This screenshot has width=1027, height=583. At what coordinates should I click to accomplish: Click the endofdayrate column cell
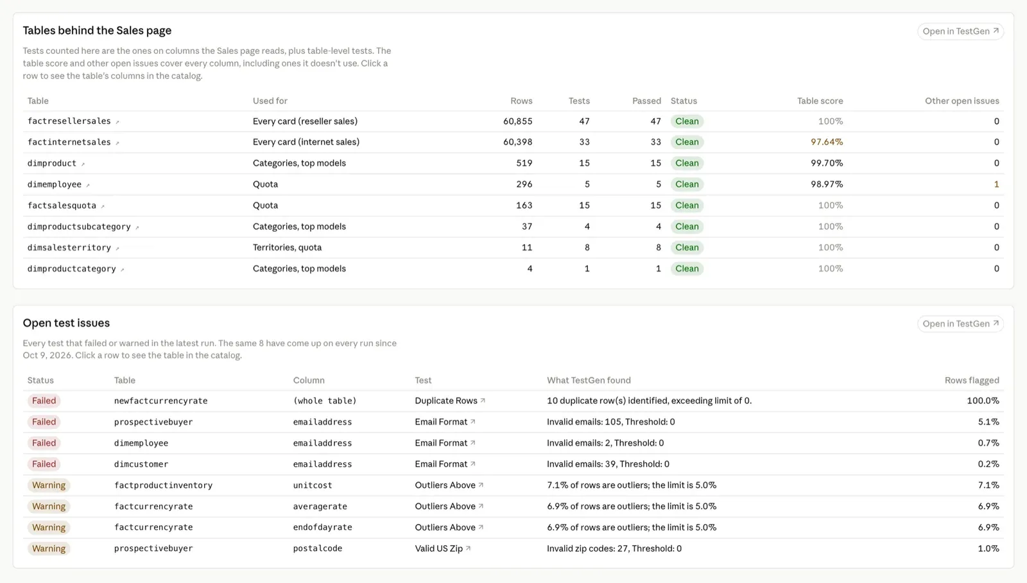[323, 527]
